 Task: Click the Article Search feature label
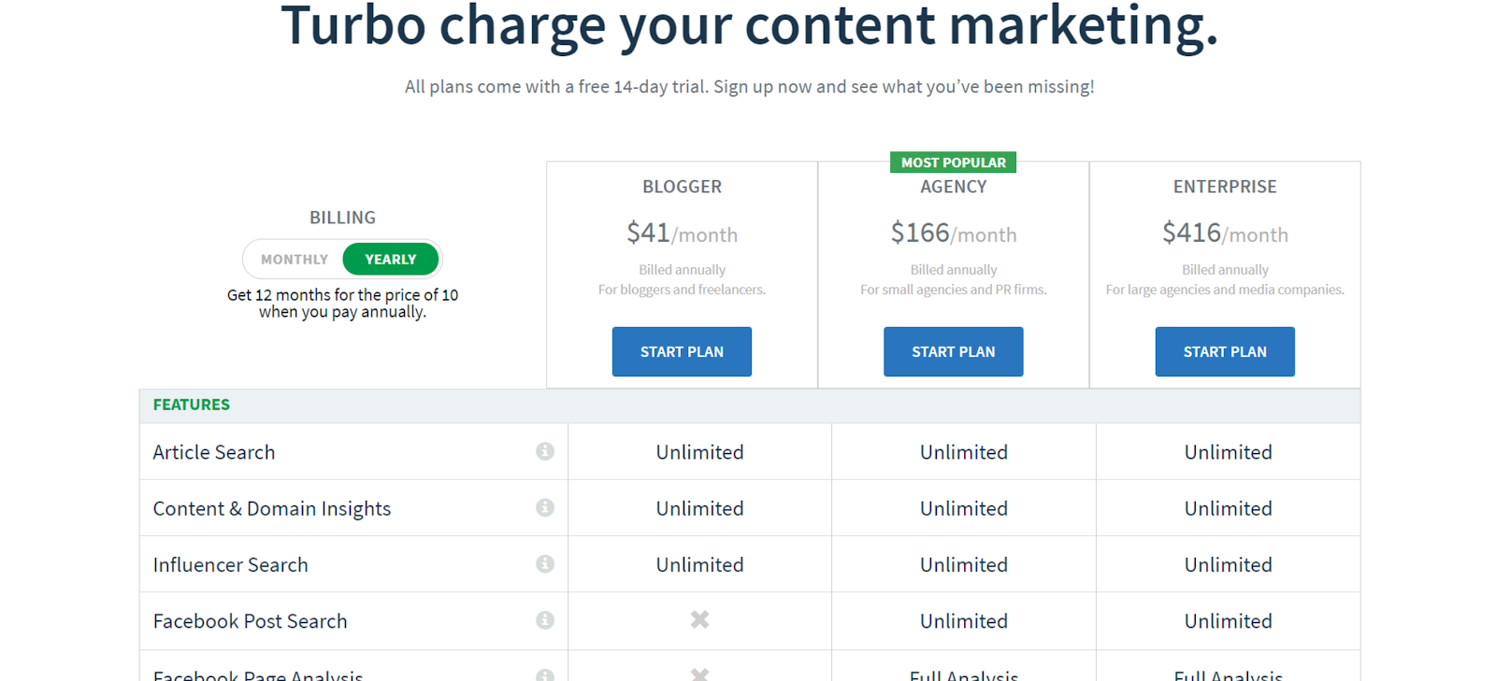[x=214, y=452]
